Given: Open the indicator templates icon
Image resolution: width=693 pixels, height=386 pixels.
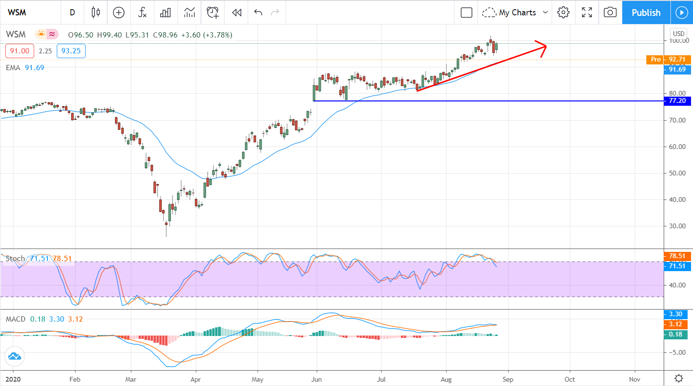Looking at the screenshot, I should pos(189,12).
